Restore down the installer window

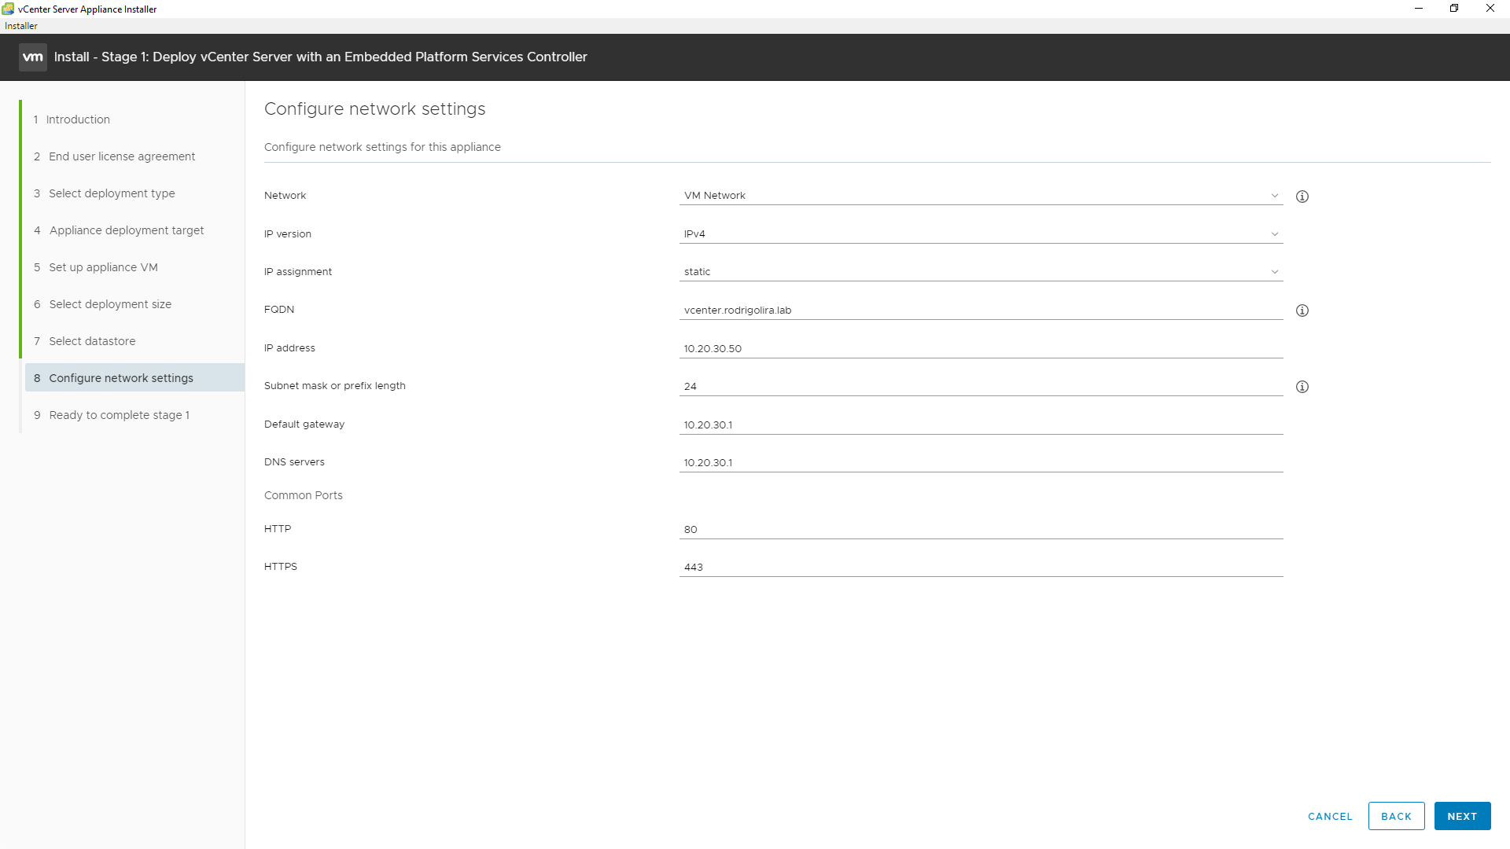click(1454, 9)
